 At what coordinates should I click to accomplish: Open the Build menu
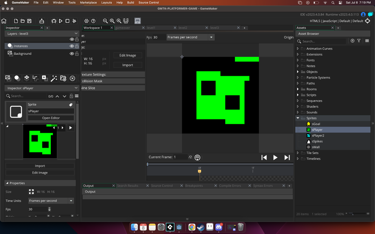point(130,3)
